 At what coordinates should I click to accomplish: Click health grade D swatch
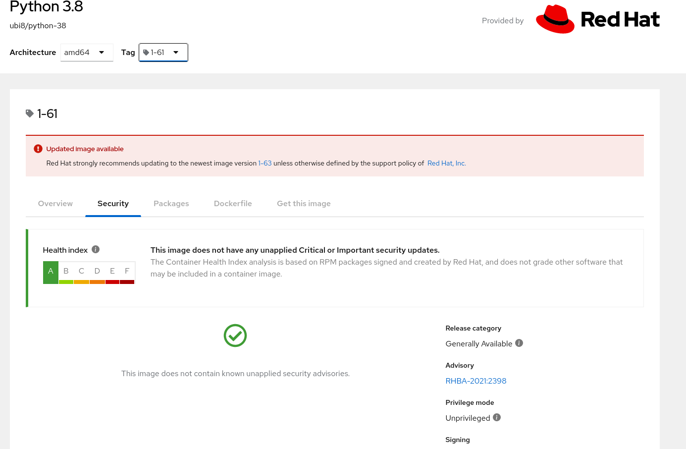coord(97,273)
